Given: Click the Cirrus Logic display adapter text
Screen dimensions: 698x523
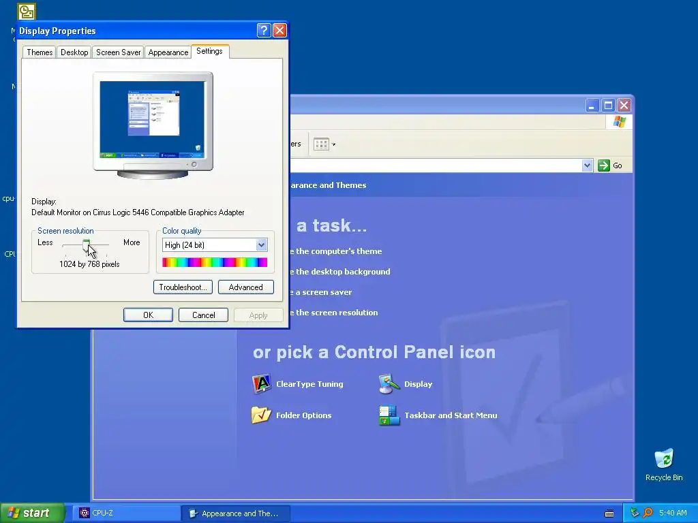Looking at the screenshot, I should [138, 212].
